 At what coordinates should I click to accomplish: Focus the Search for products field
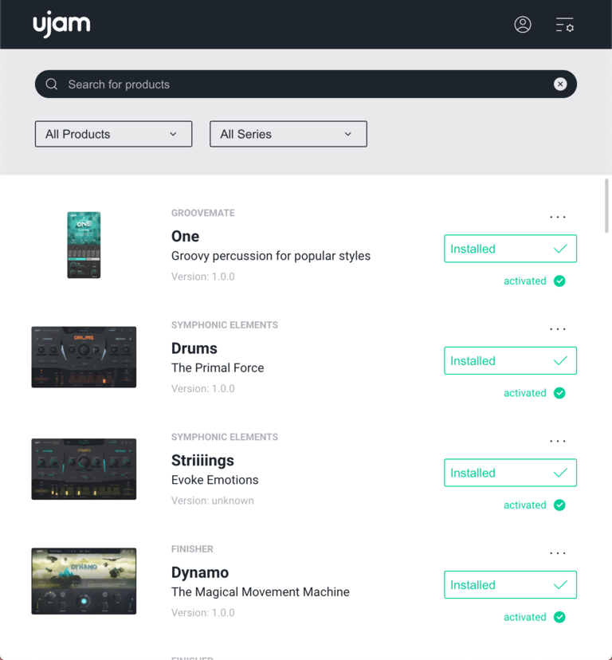pos(303,84)
